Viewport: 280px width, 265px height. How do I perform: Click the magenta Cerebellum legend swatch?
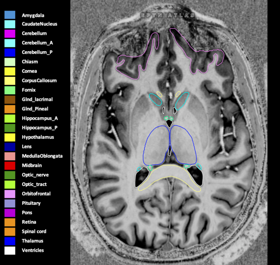[10, 34]
